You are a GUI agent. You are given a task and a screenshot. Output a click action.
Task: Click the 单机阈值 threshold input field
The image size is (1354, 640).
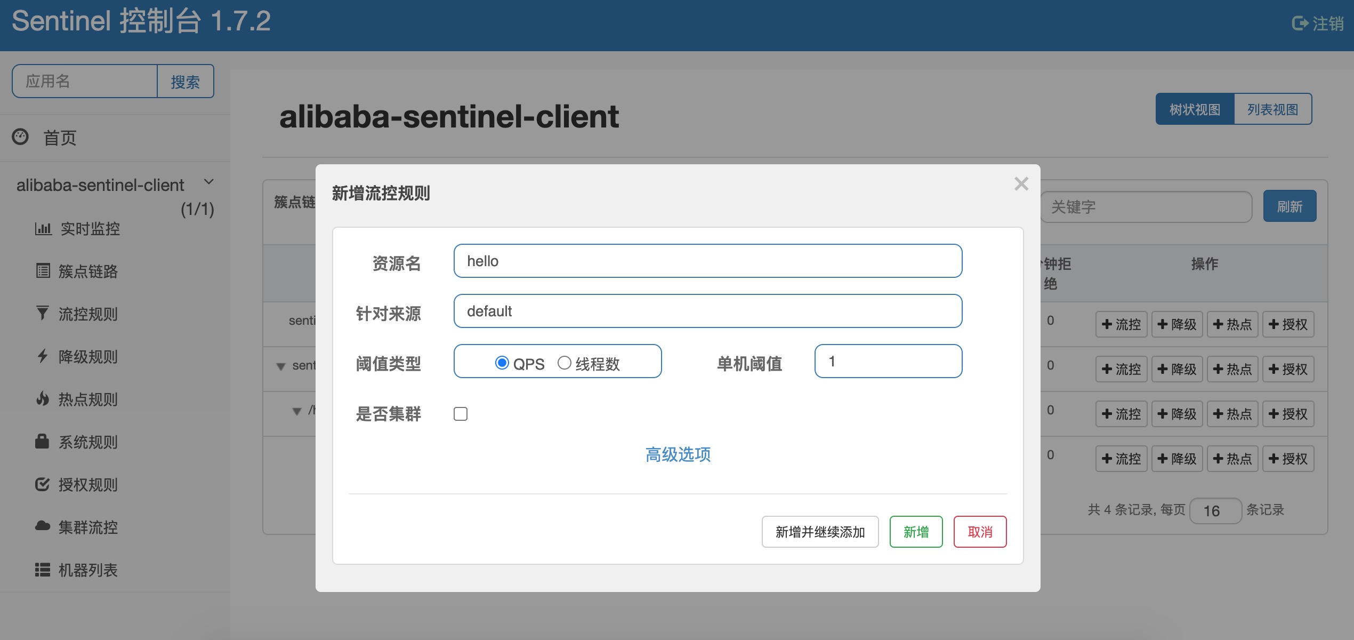click(888, 361)
